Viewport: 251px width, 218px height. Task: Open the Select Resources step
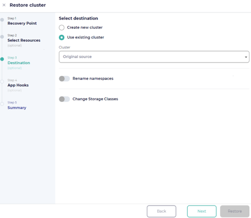[24, 40]
